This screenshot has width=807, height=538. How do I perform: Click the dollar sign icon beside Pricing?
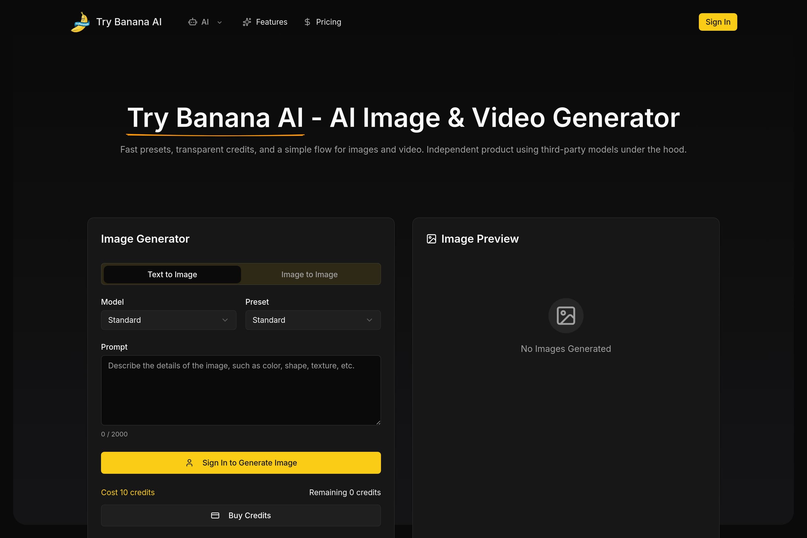click(x=307, y=22)
